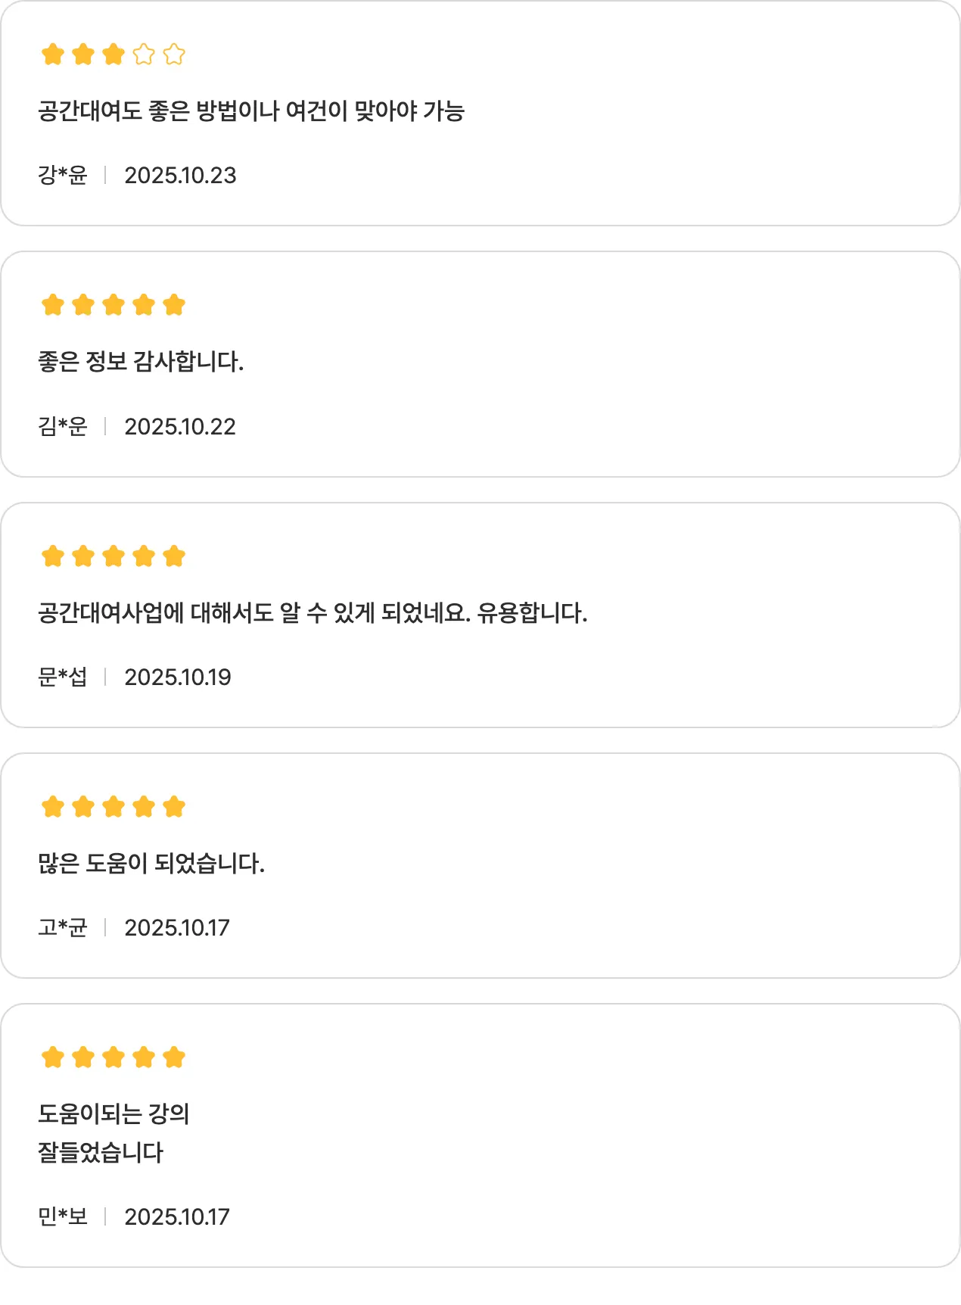Click the second star in 고*균's review
The height and width of the screenshot is (1305, 961).
coord(83,807)
